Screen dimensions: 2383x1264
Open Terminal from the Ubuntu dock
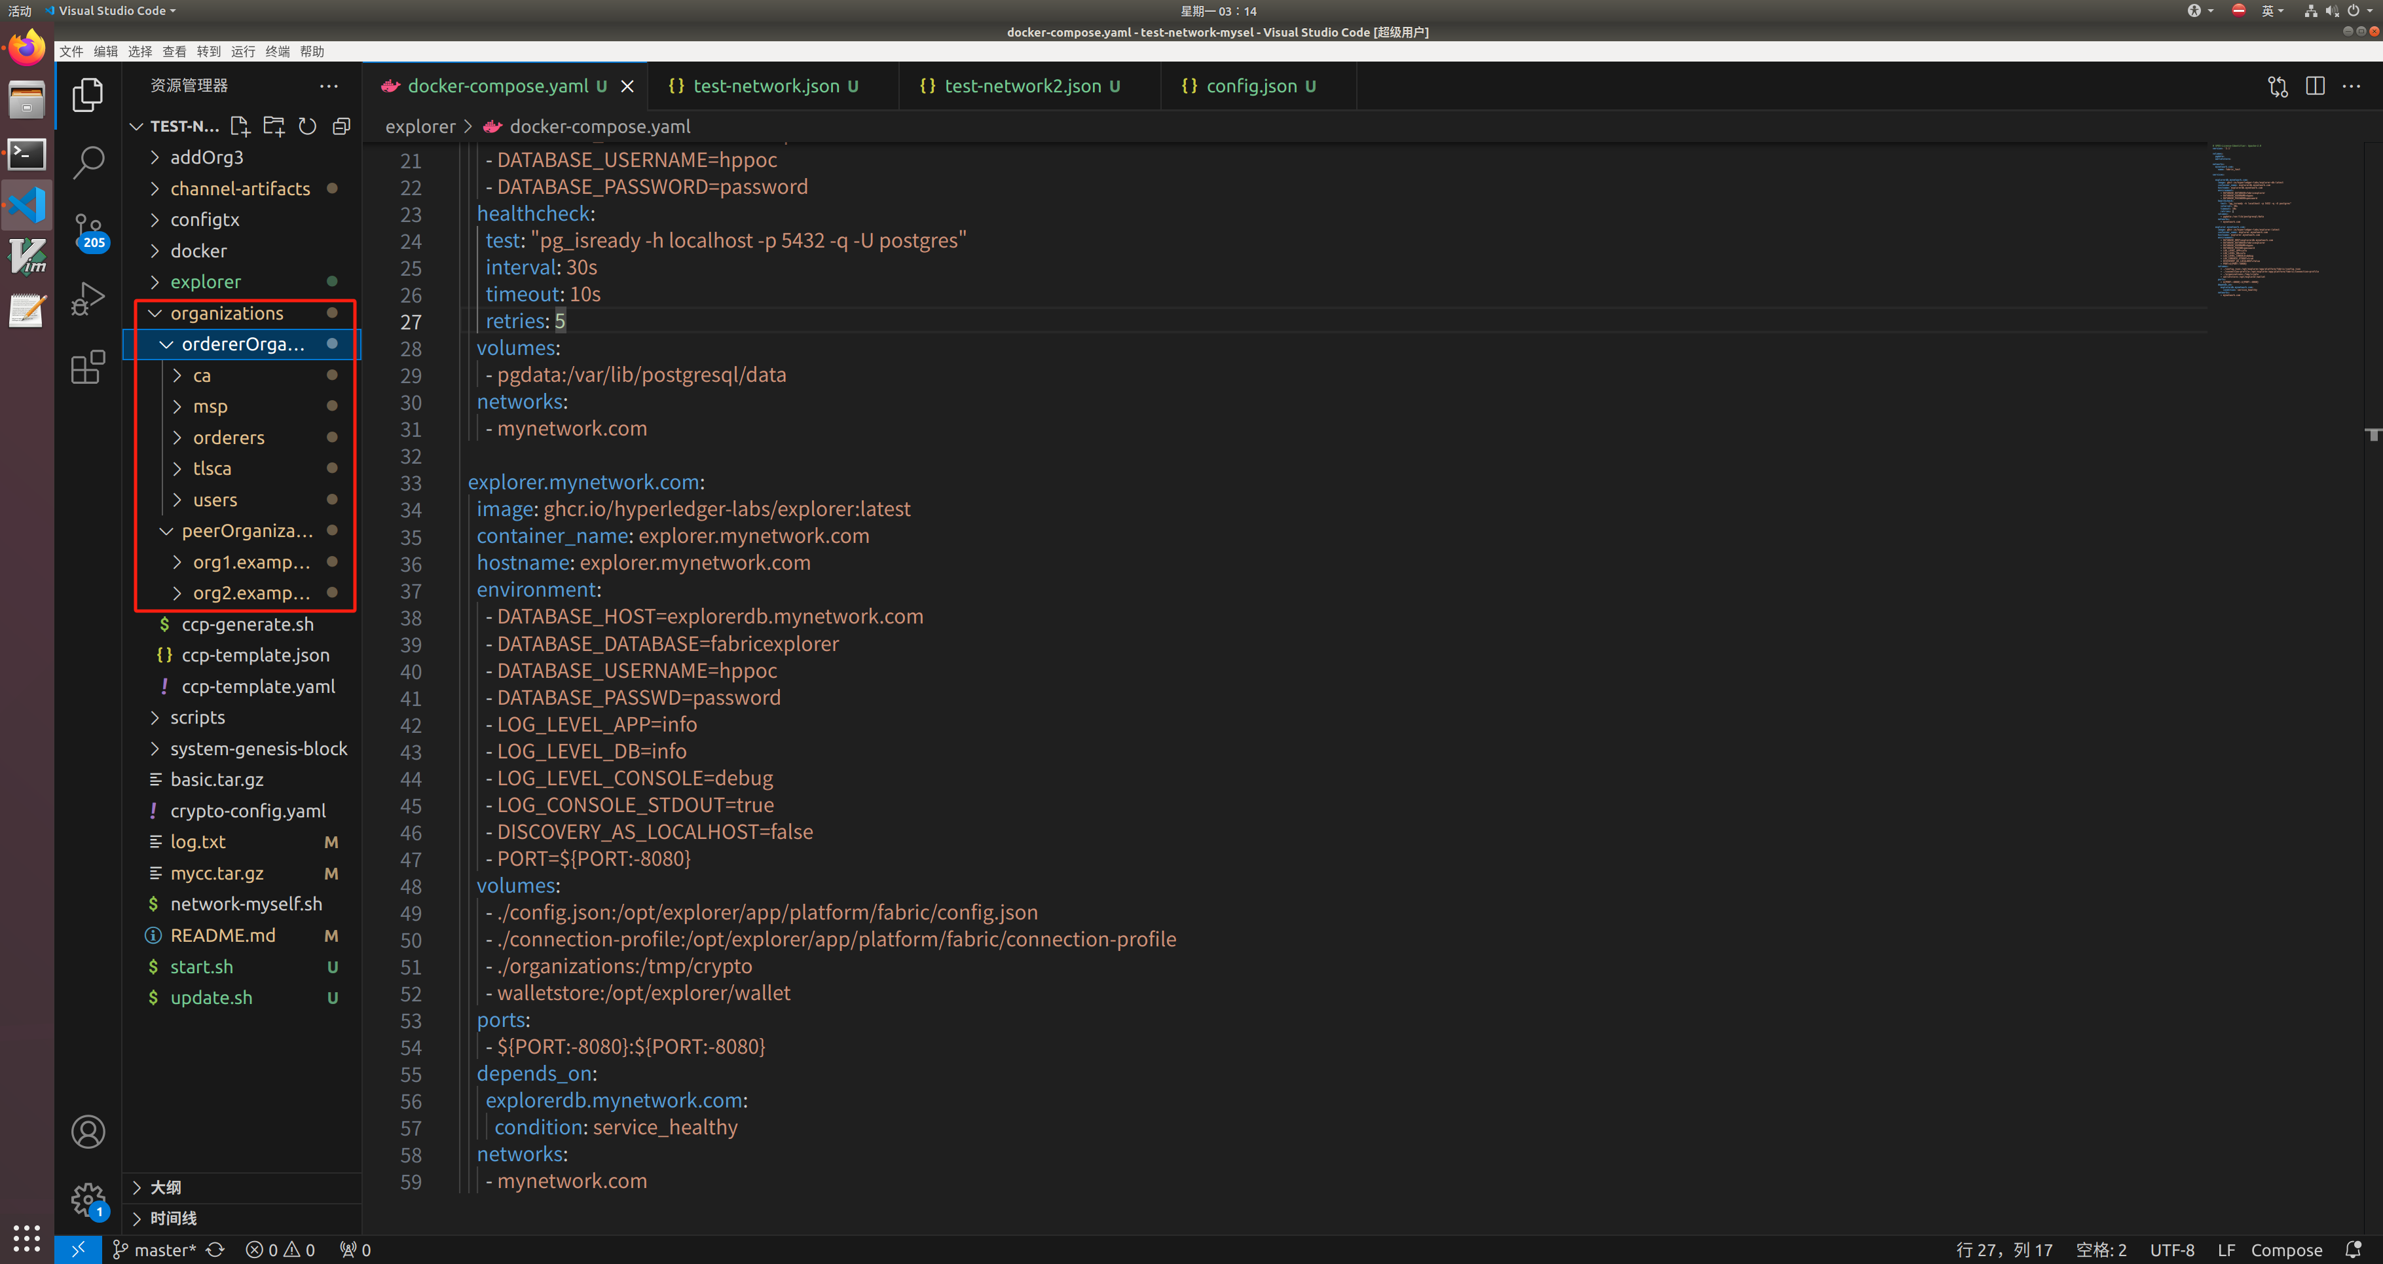[x=27, y=154]
